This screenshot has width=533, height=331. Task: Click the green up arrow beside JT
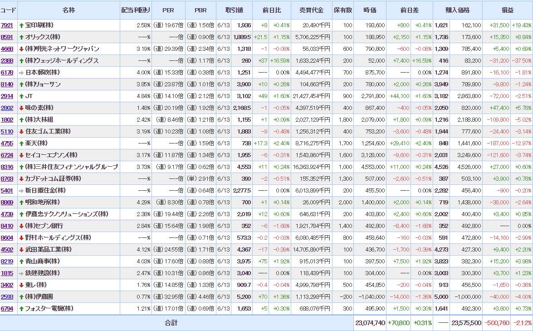click(x=21, y=96)
